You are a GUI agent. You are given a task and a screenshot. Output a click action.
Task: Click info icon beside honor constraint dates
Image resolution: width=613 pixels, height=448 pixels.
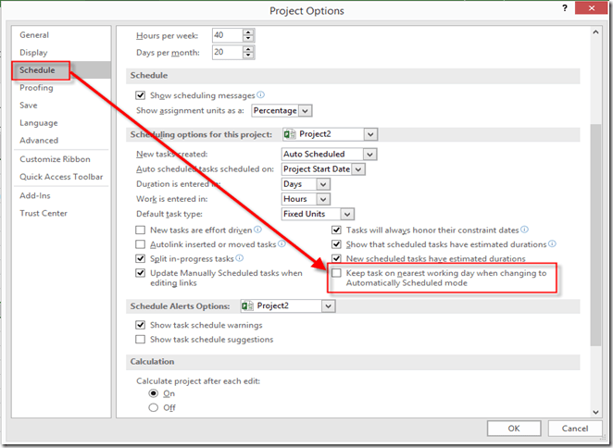click(524, 229)
